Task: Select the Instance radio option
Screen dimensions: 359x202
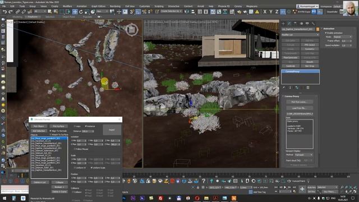Action: pyautogui.click(x=86, y=126)
